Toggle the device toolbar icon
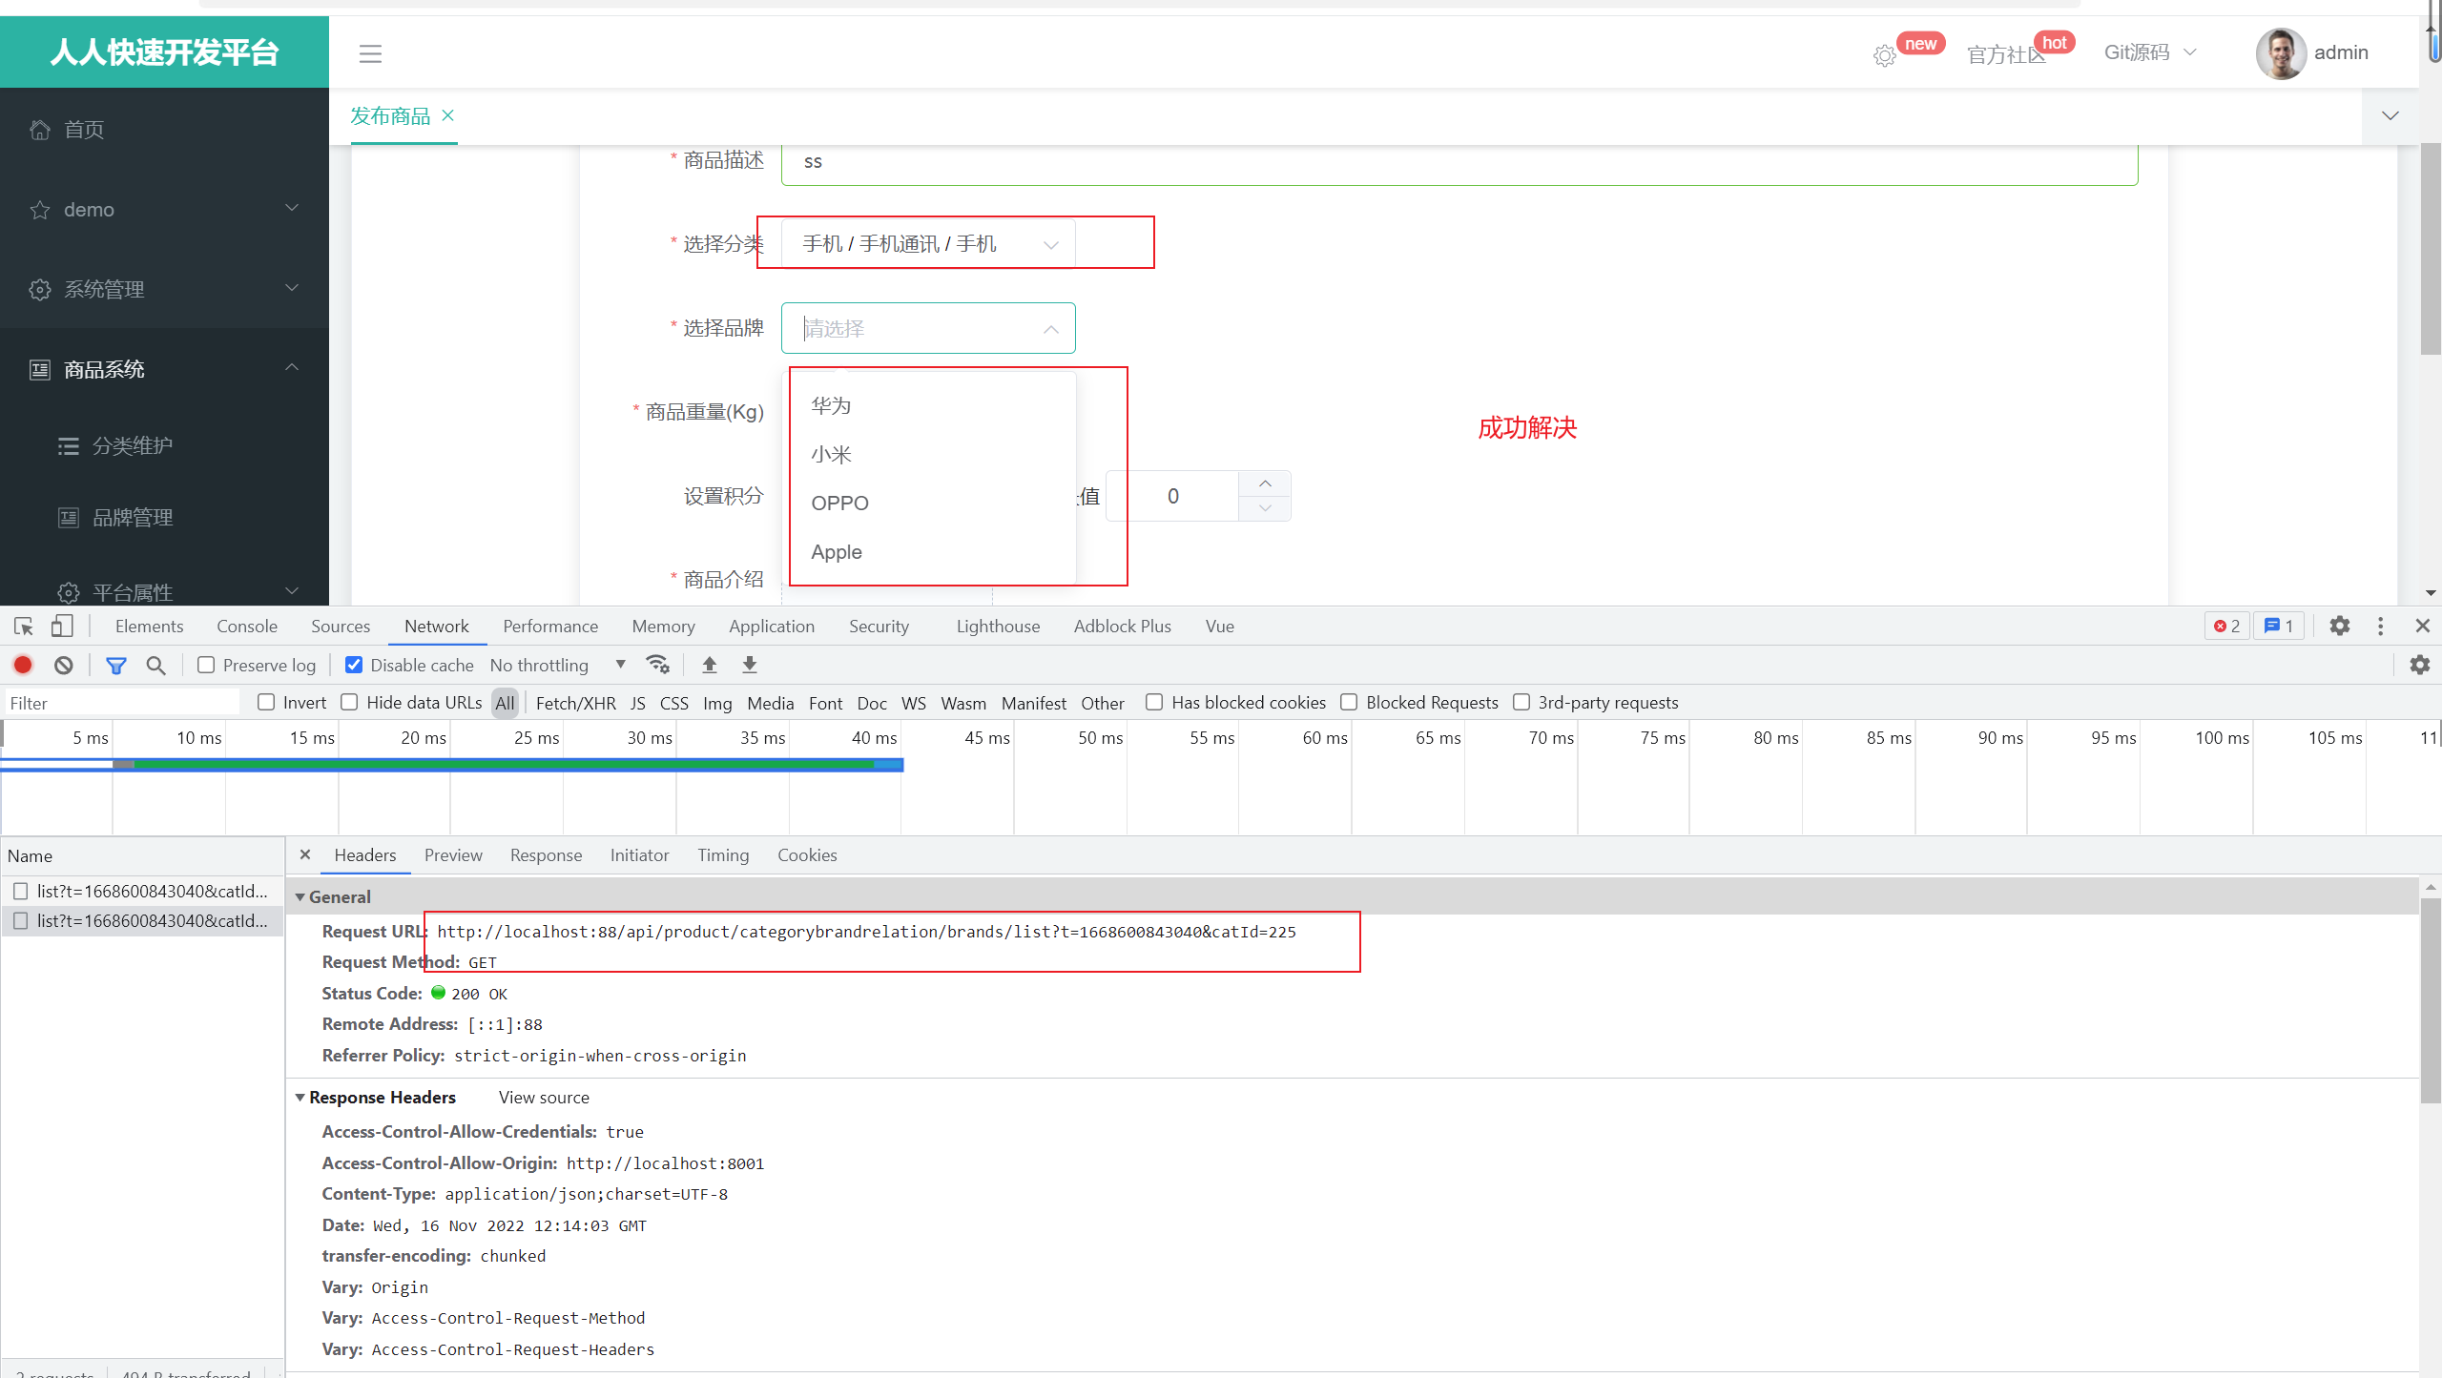 point(62,627)
